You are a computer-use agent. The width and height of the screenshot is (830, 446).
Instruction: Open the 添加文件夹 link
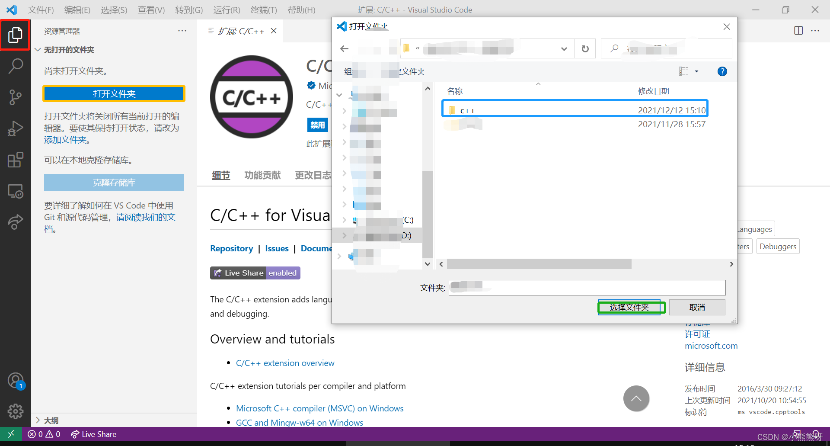pos(65,140)
